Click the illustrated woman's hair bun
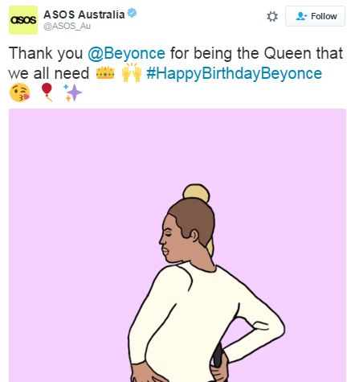 click(196, 192)
